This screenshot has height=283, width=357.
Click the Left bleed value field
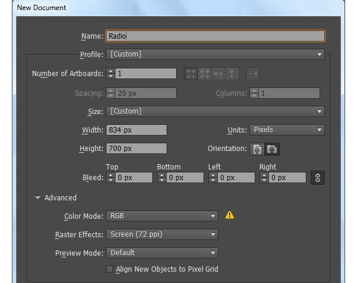[x=236, y=177]
